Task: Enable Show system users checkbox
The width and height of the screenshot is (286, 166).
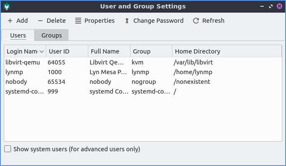Action: click(8, 149)
